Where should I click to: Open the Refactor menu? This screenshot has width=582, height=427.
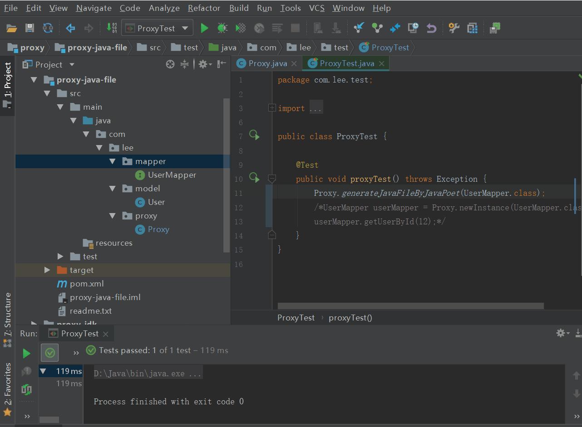click(x=204, y=8)
